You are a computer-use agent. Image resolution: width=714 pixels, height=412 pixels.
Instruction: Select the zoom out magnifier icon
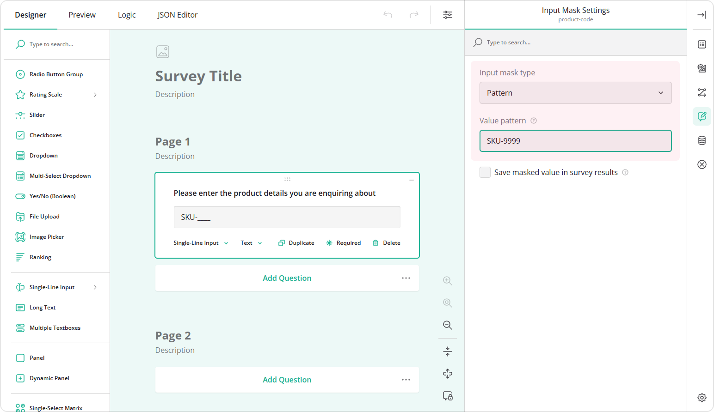pyautogui.click(x=447, y=325)
